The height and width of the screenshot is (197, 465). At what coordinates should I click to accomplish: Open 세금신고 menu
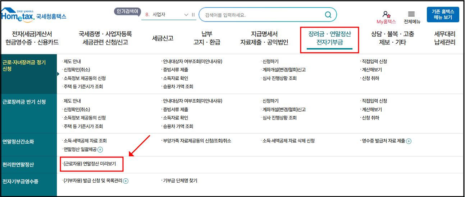tap(163, 38)
